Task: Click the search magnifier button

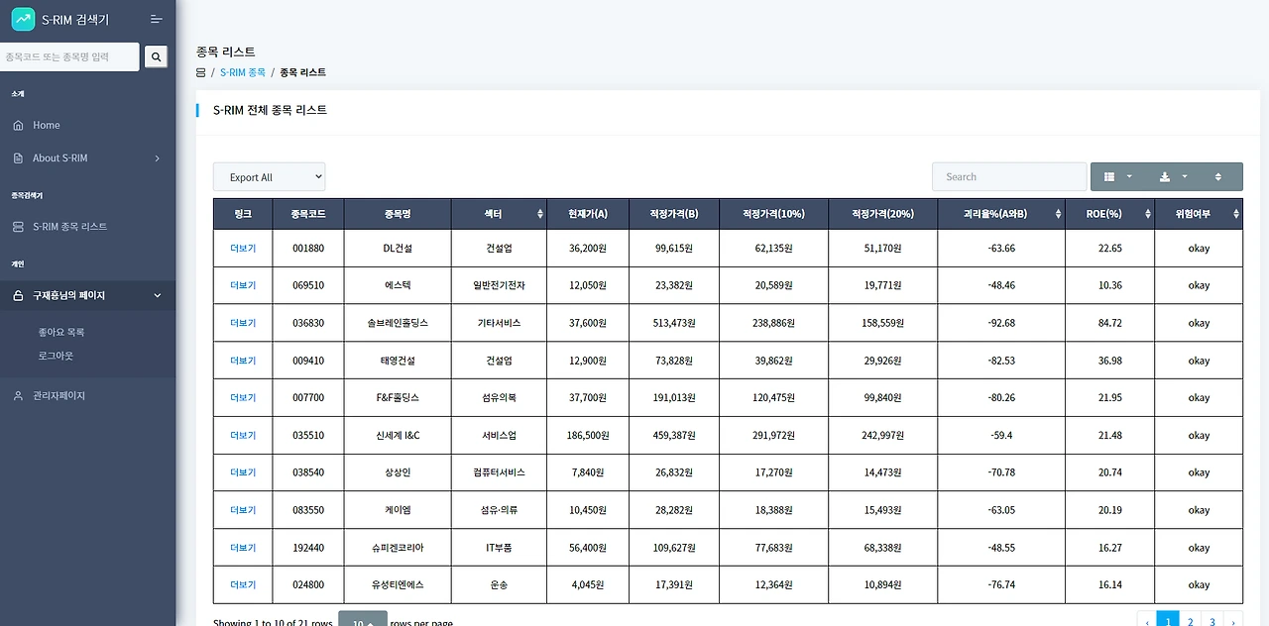Action: [x=156, y=57]
